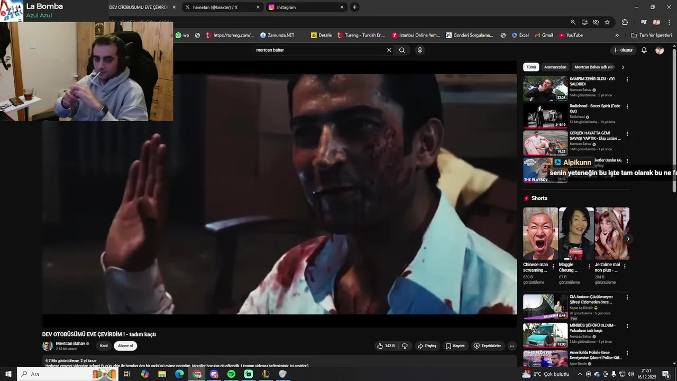Open more actions menu beside Teşekkürler
The image size is (677, 381).
tap(511, 346)
